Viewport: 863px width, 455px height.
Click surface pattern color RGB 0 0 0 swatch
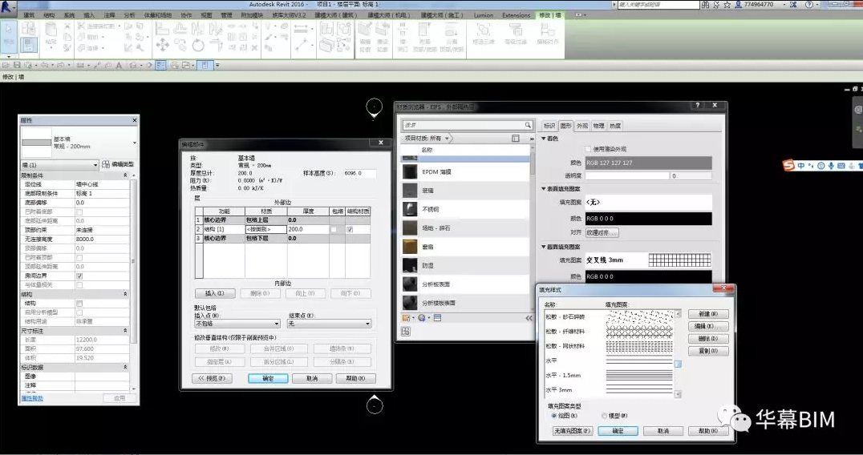[x=648, y=219]
